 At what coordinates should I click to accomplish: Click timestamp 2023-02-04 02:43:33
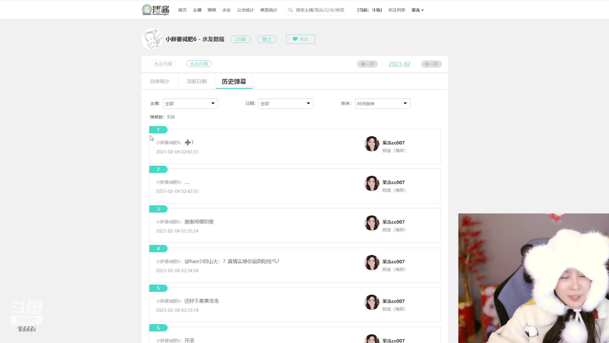[177, 152]
